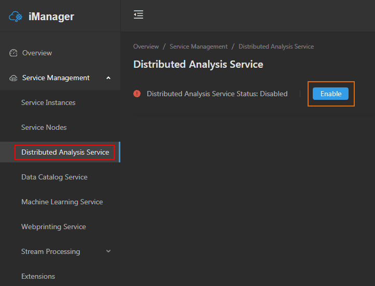Click the iManager cloud logo icon
The height and width of the screenshot is (286, 375).
click(x=16, y=17)
